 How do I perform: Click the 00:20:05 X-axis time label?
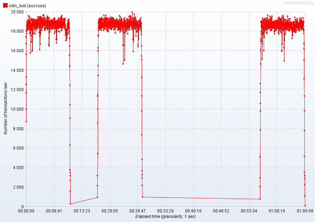[x=110, y=211]
